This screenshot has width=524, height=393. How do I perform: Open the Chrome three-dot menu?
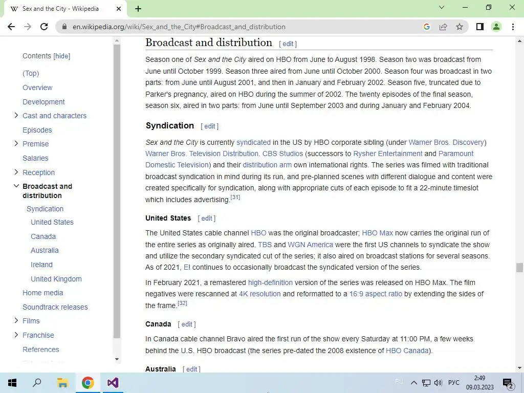click(x=513, y=27)
